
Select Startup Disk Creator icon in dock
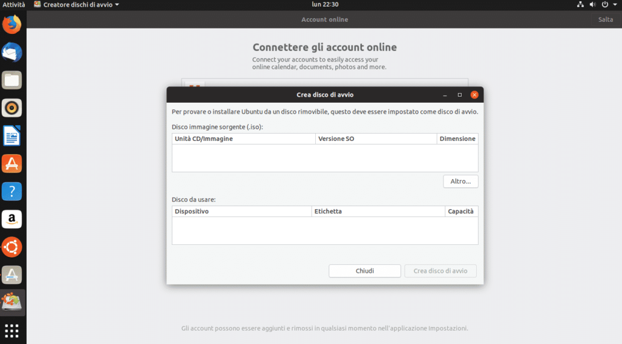[12, 302]
